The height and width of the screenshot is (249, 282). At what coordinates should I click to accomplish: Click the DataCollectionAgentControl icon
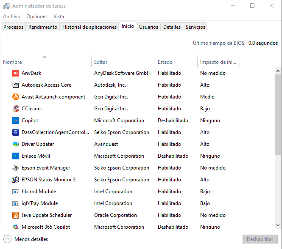[x=16, y=132]
